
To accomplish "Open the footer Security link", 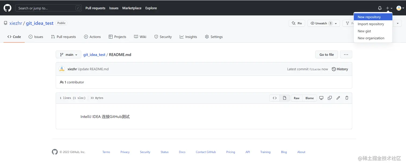I will tap(145, 152).
